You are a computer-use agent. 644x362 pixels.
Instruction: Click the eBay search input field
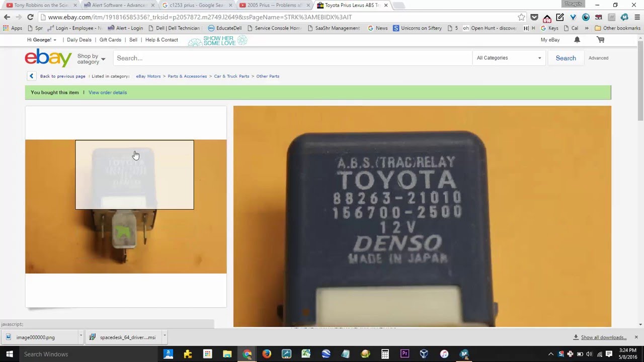292,58
